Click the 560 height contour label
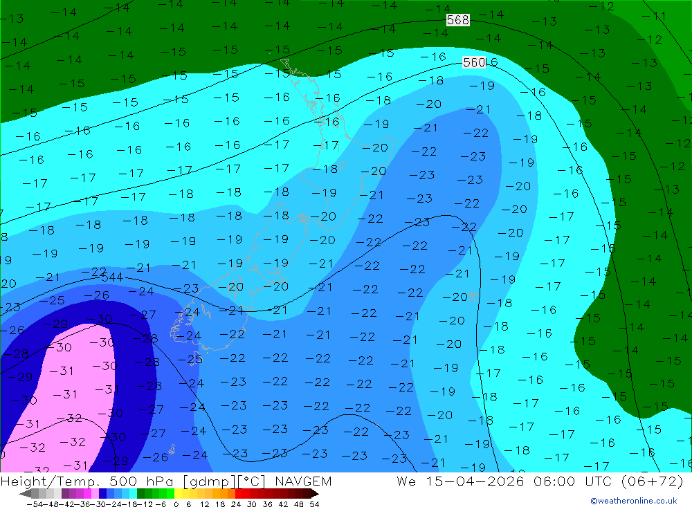 click(474, 62)
